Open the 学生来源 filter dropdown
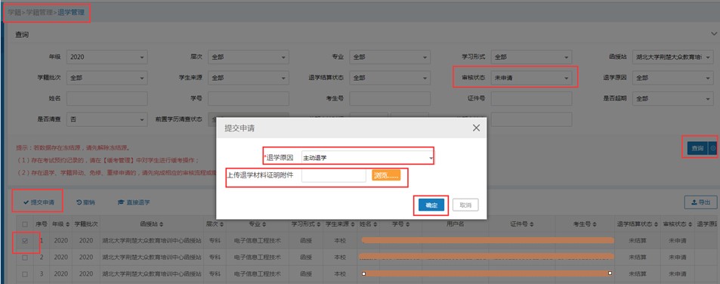The height and width of the screenshot is (284, 720). tap(249, 78)
